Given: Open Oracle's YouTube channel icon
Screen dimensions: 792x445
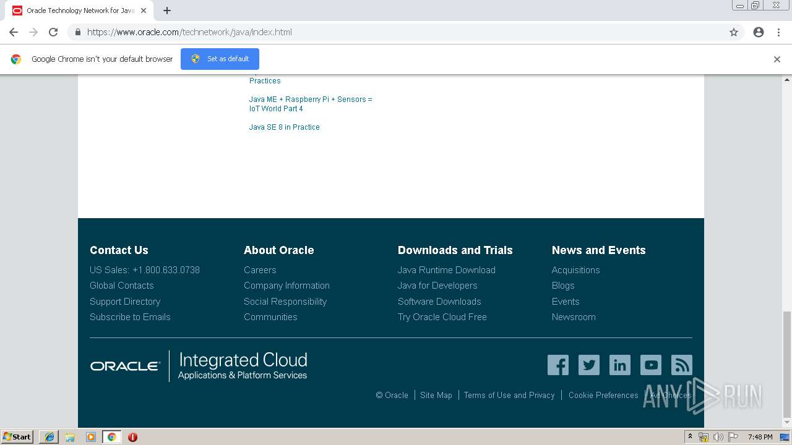Looking at the screenshot, I should (x=651, y=365).
